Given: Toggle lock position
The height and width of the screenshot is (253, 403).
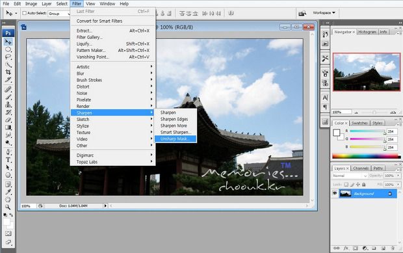Looking at the screenshot, I should (358, 184).
